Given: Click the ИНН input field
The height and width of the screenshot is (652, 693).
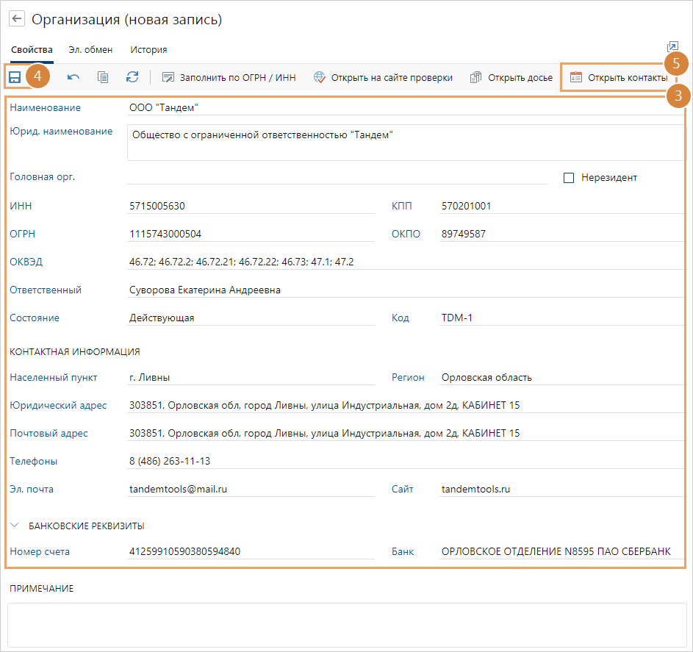Looking at the screenshot, I should [250, 207].
